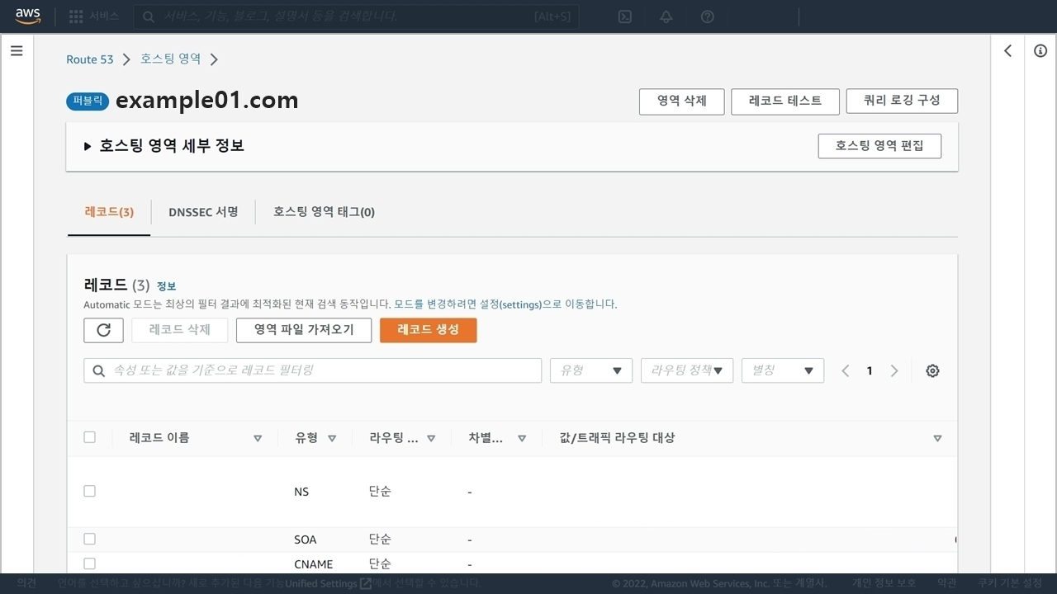This screenshot has height=594, width=1057.
Task: Click the 퍼블릭 badge label
Action: pos(88,101)
